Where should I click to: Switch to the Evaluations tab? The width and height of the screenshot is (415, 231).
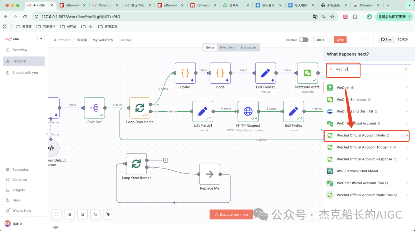249,48
